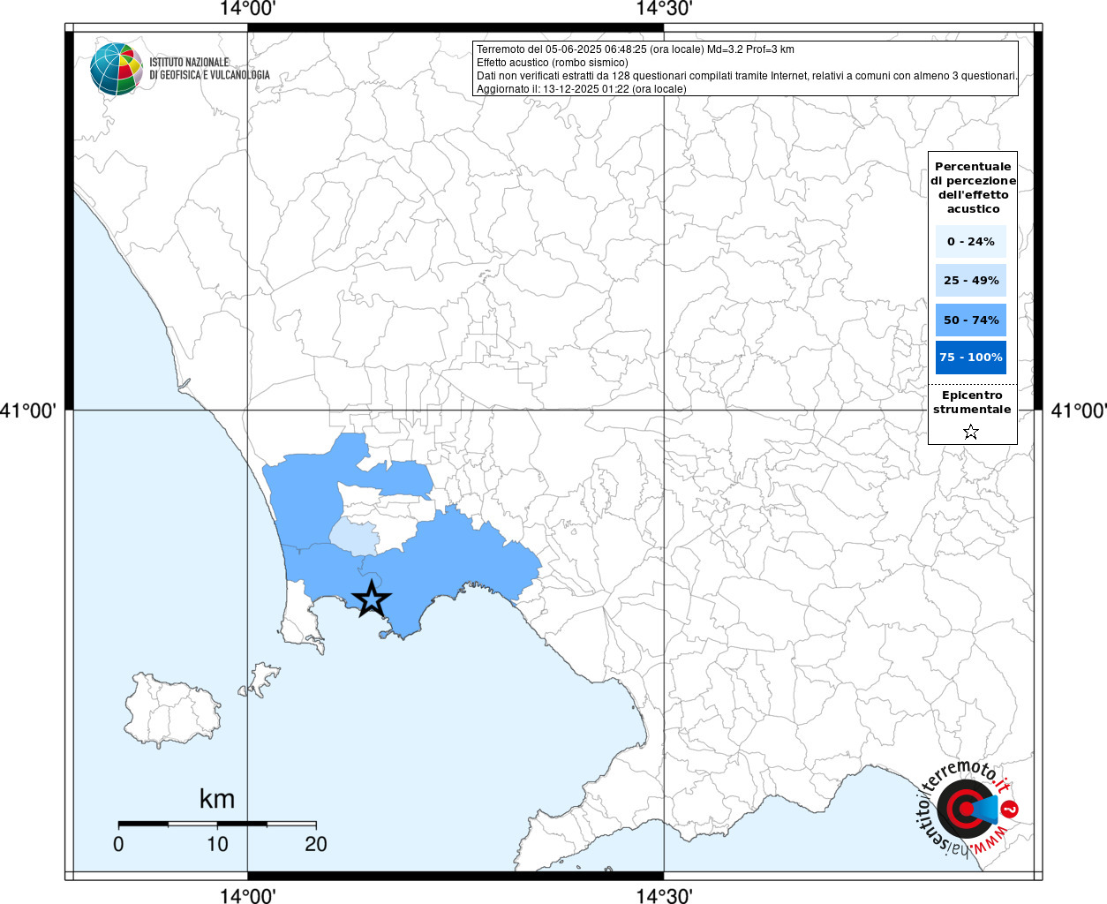
Task: Select the 0 - 24% legend swatch
Action: 970,241
